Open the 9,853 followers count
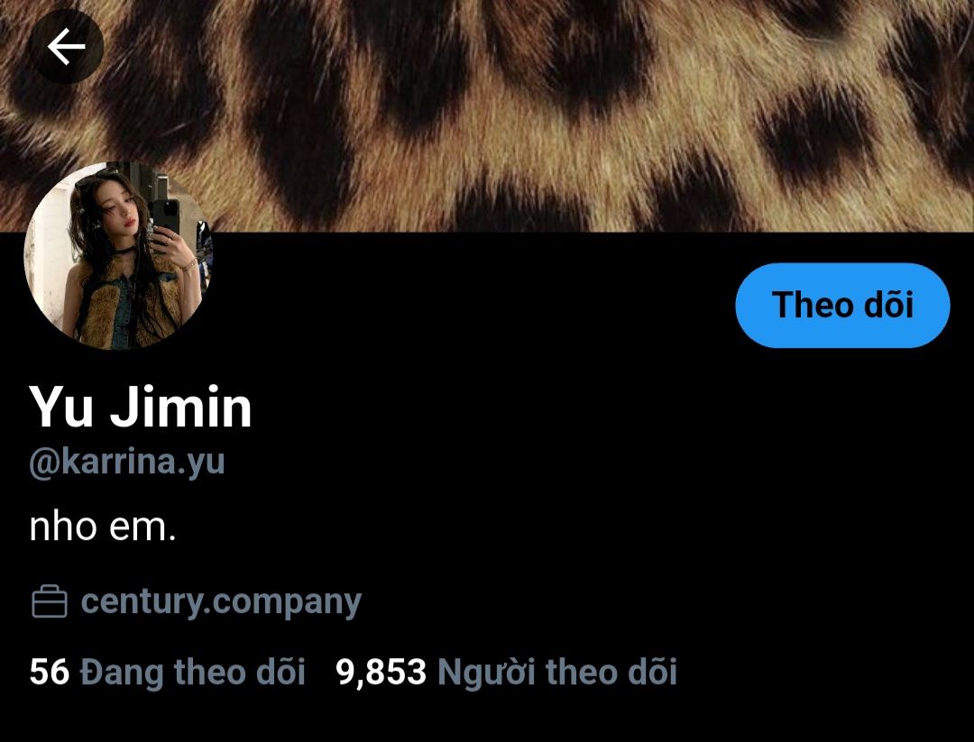Image resolution: width=974 pixels, height=742 pixels. (x=506, y=673)
